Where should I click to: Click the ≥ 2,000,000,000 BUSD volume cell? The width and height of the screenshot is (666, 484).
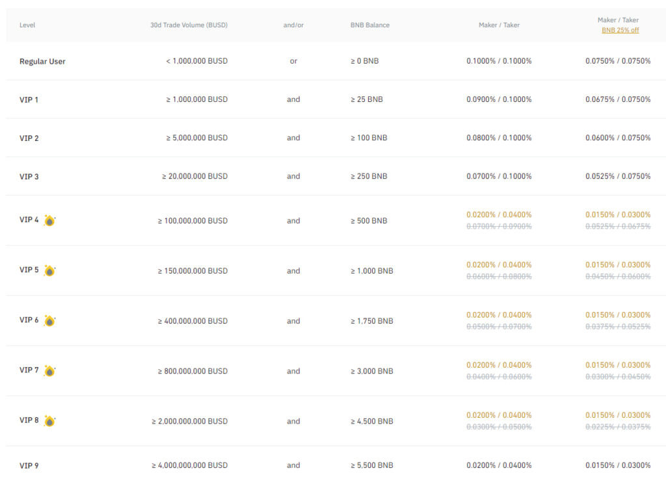190,421
